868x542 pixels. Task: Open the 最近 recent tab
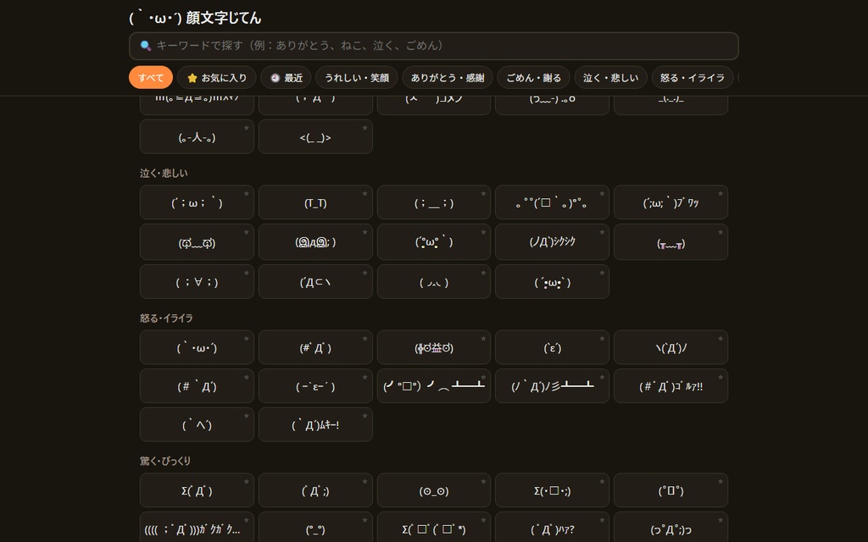pyautogui.click(x=286, y=77)
